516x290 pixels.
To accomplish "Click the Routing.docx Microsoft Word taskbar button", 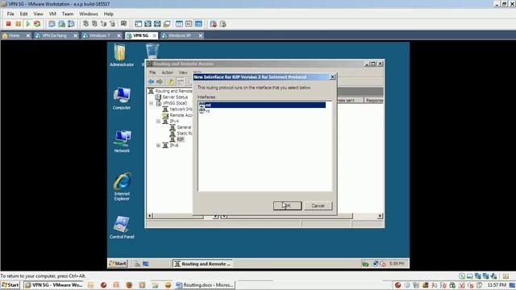I will pos(205,285).
